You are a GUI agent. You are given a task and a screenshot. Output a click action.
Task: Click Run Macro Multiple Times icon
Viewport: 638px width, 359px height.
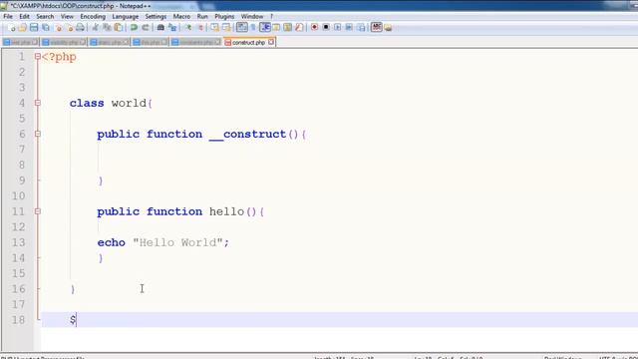pos(349,27)
